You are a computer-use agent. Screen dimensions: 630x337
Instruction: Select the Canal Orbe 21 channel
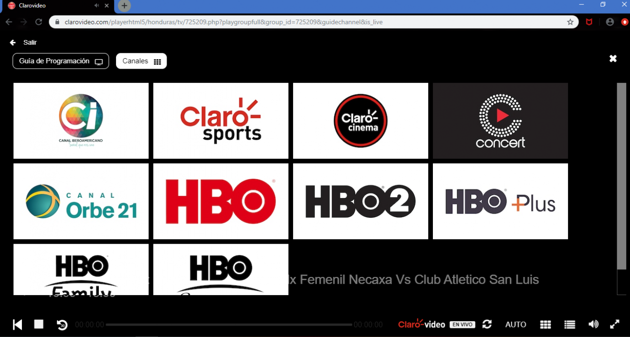pyautogui.click(x=81, y=201)
